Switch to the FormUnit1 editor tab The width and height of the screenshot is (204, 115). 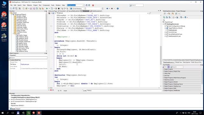[62, 11]
